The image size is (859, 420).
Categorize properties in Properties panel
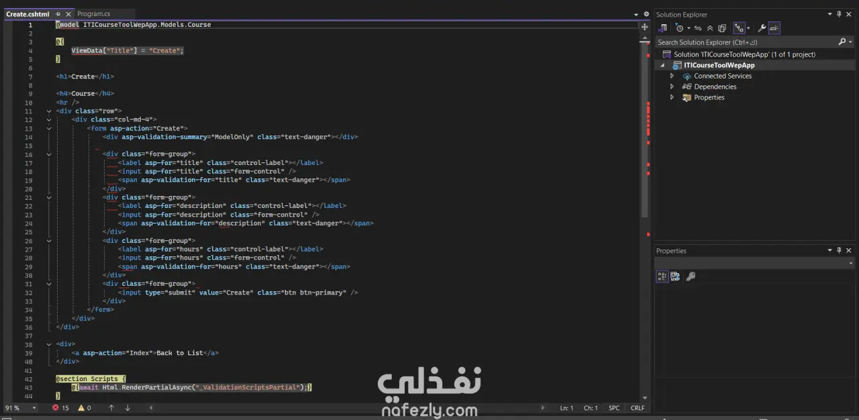pos(662,276)
